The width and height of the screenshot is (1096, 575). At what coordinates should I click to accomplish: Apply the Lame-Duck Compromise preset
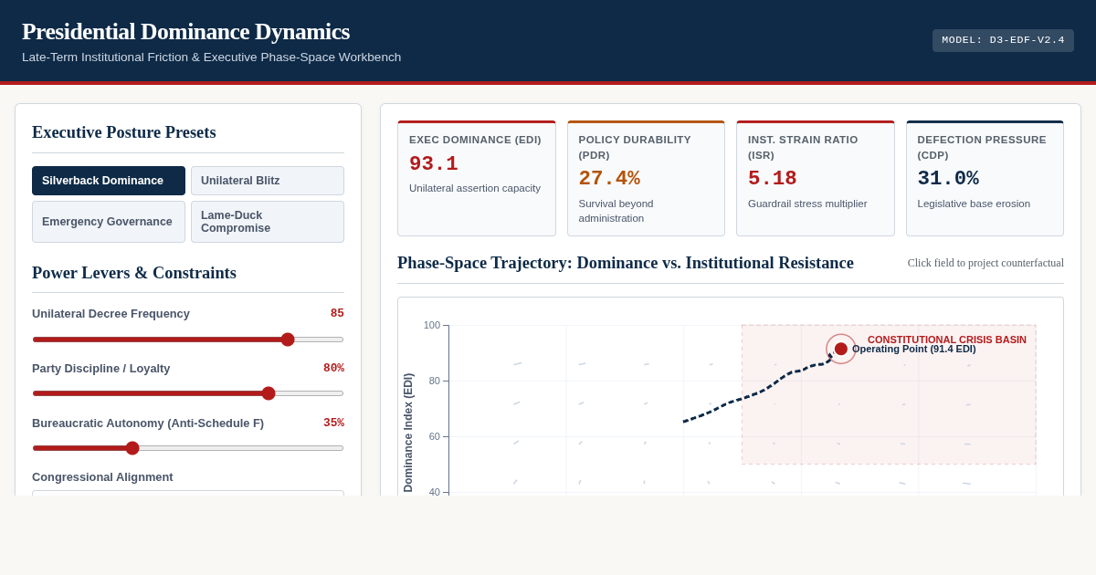(268, 222)
